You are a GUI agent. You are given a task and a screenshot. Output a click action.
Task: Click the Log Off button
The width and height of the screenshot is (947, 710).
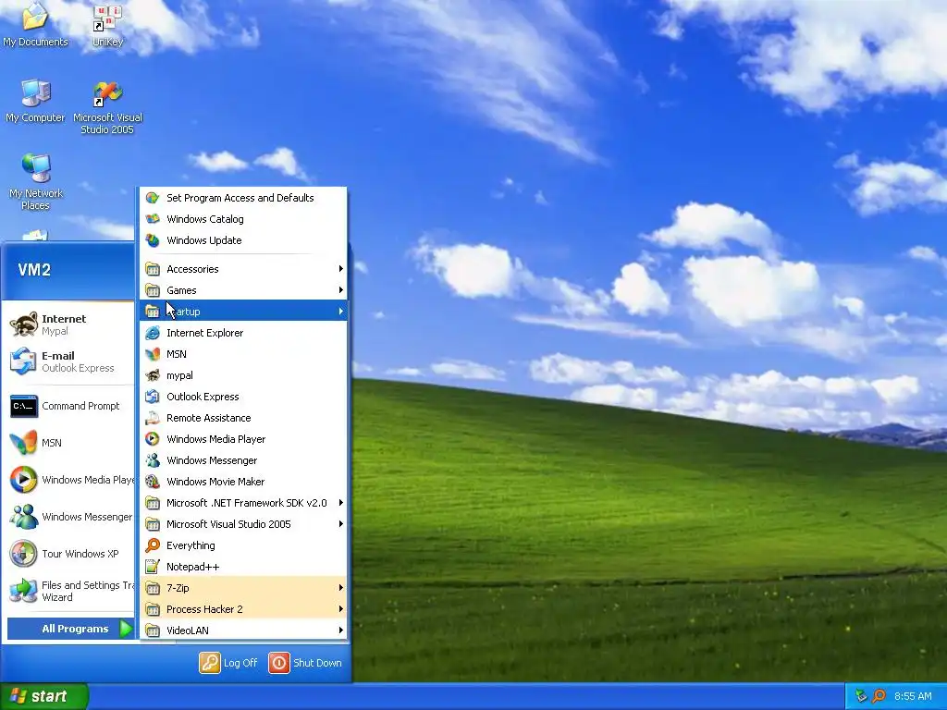(228, 663)
